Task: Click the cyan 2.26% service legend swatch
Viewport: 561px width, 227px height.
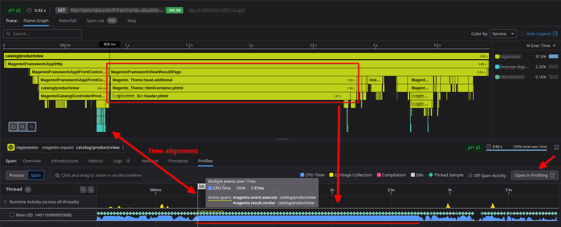Action: pyautogui.click(x=497, y=67)
